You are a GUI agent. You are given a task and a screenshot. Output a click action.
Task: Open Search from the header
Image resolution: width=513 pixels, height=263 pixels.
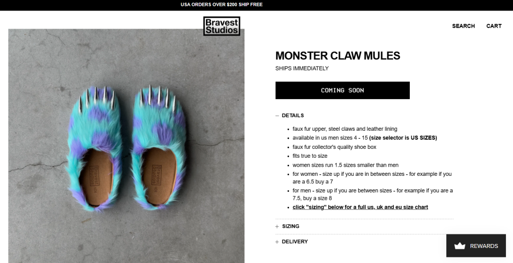click(x=463, y=26)
